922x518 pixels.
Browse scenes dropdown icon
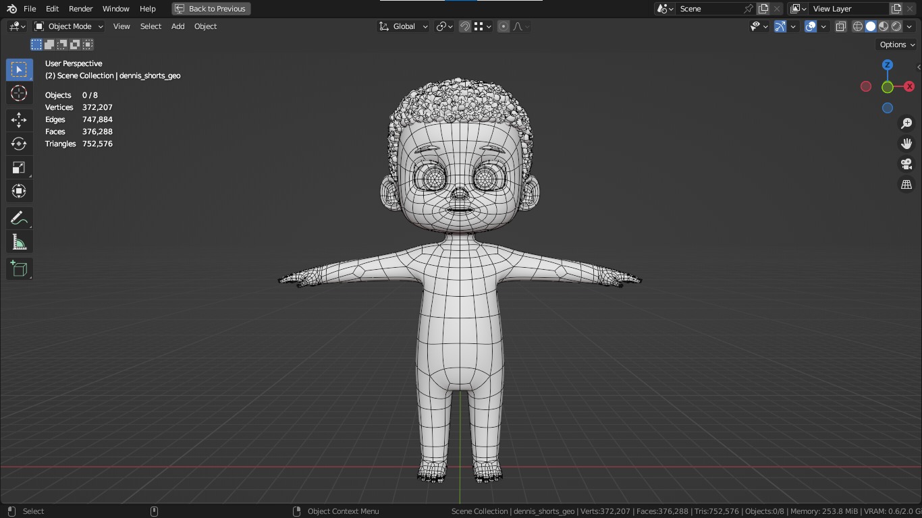click(665, 9)
